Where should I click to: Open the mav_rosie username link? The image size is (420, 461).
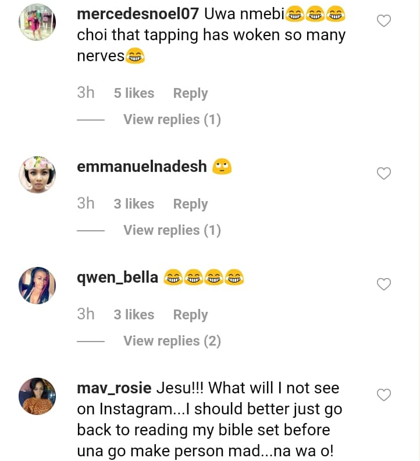point(114,388)
